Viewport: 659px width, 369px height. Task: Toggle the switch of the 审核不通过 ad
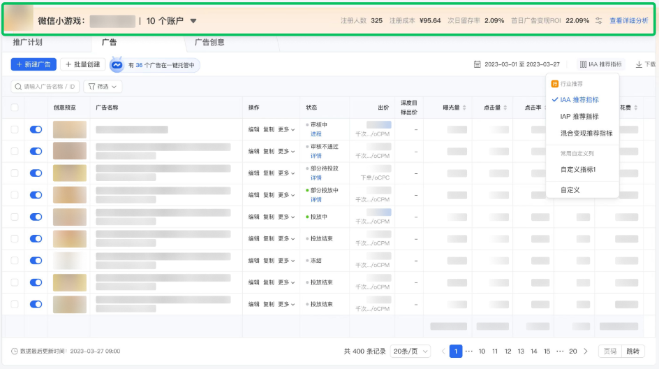coord(36,151)
